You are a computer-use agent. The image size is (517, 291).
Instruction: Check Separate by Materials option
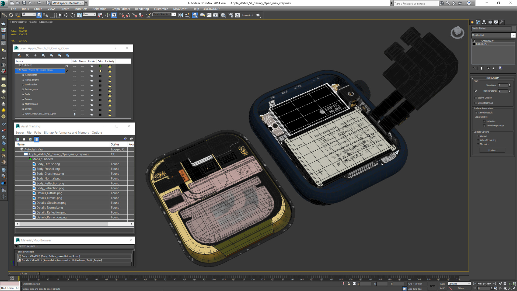[x=484, y=121]
